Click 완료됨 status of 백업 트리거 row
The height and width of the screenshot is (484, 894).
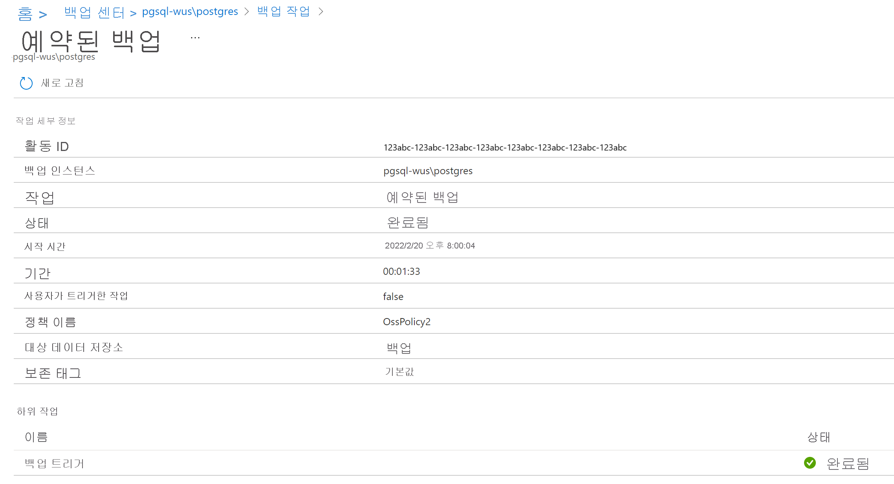(847, 464)
